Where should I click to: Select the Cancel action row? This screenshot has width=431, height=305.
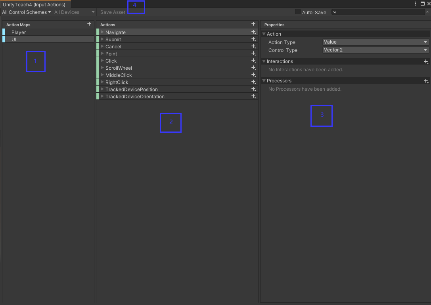(177, 46)
